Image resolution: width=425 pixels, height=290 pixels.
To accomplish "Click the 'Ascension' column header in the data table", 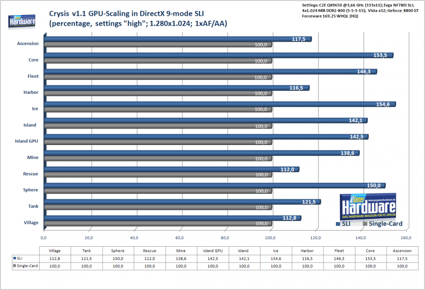I will (402, 251).
